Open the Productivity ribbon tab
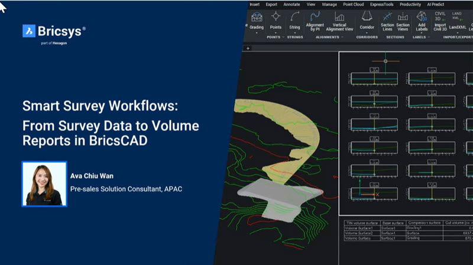This screenshot has width=473, height=265. (x=410, y=4)
